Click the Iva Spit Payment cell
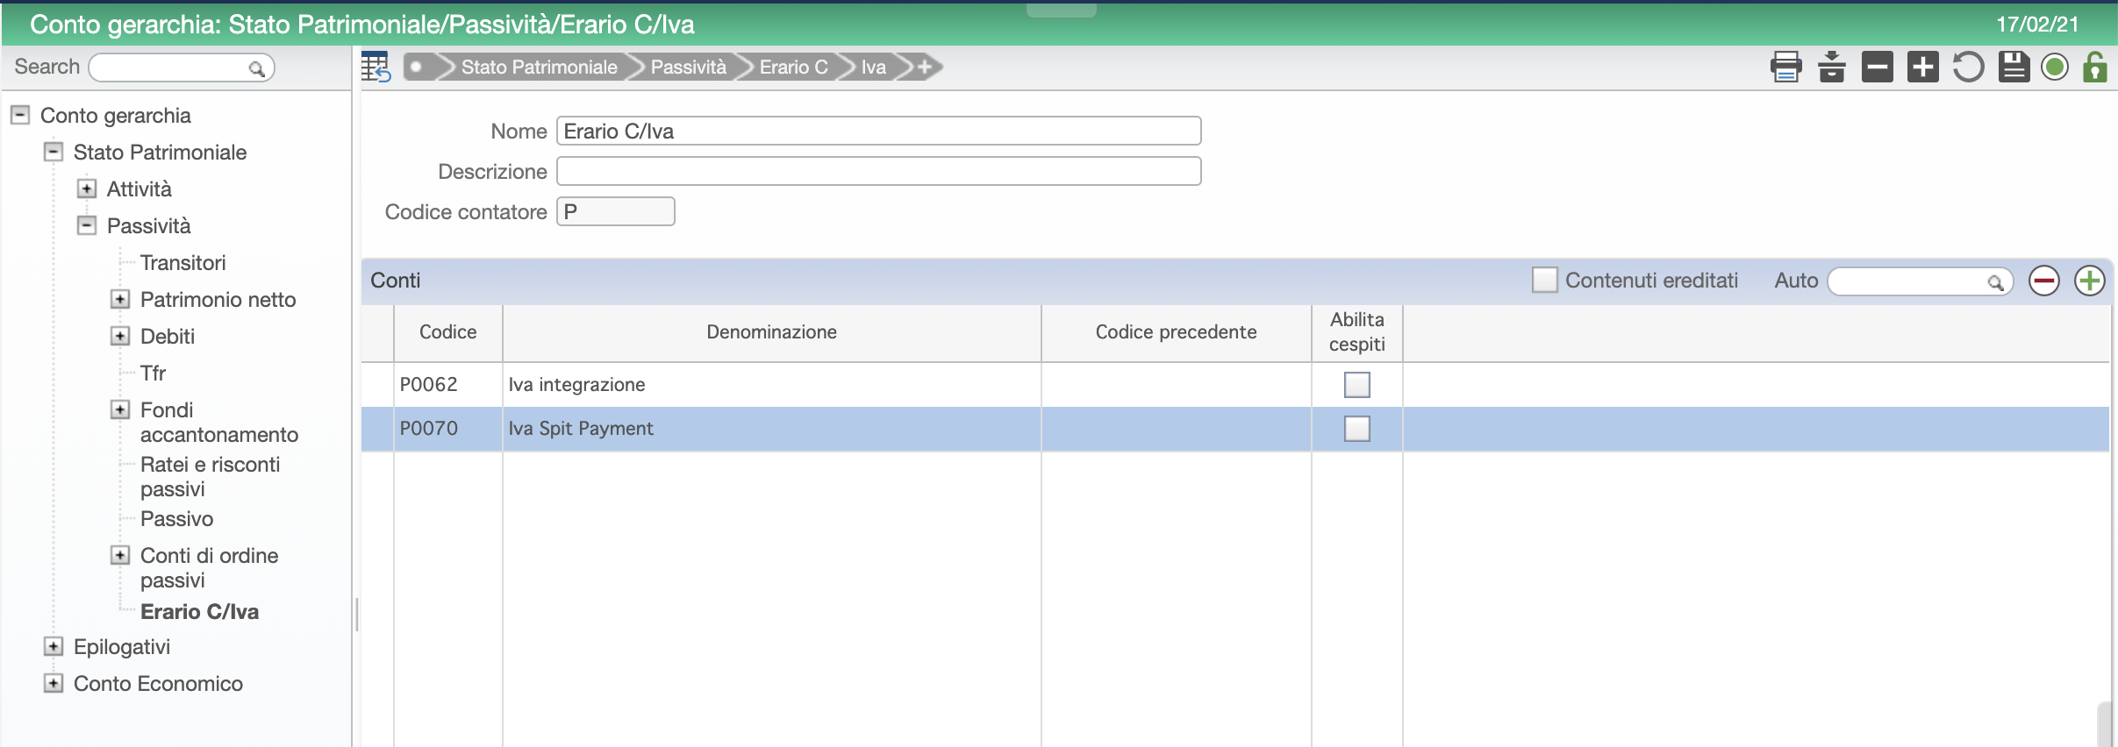This screenshot has height=747, width=2118. [x=771, y=429]
